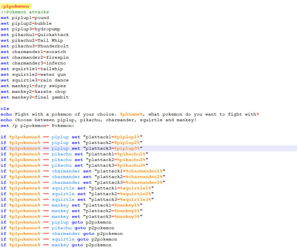Click the 'set /p p1pokemon= Pokemon:' line

[x=38, y=126]
